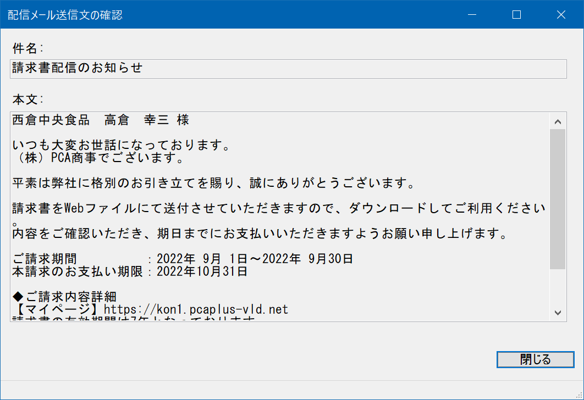Click the ◆ご請求内容詳細 heading line
Viewport: 584px width, 400px height.
click(64, 297)
